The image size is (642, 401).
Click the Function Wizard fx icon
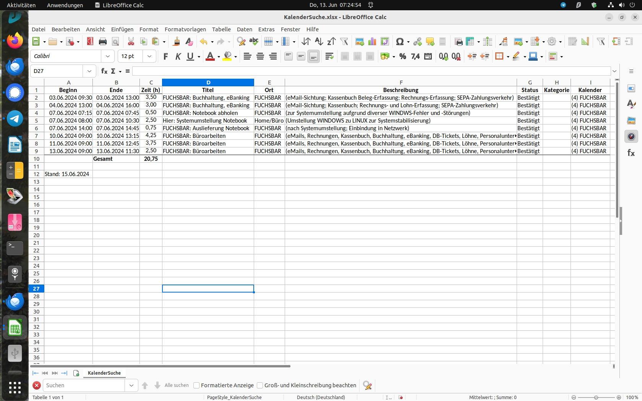coord(104,71)
